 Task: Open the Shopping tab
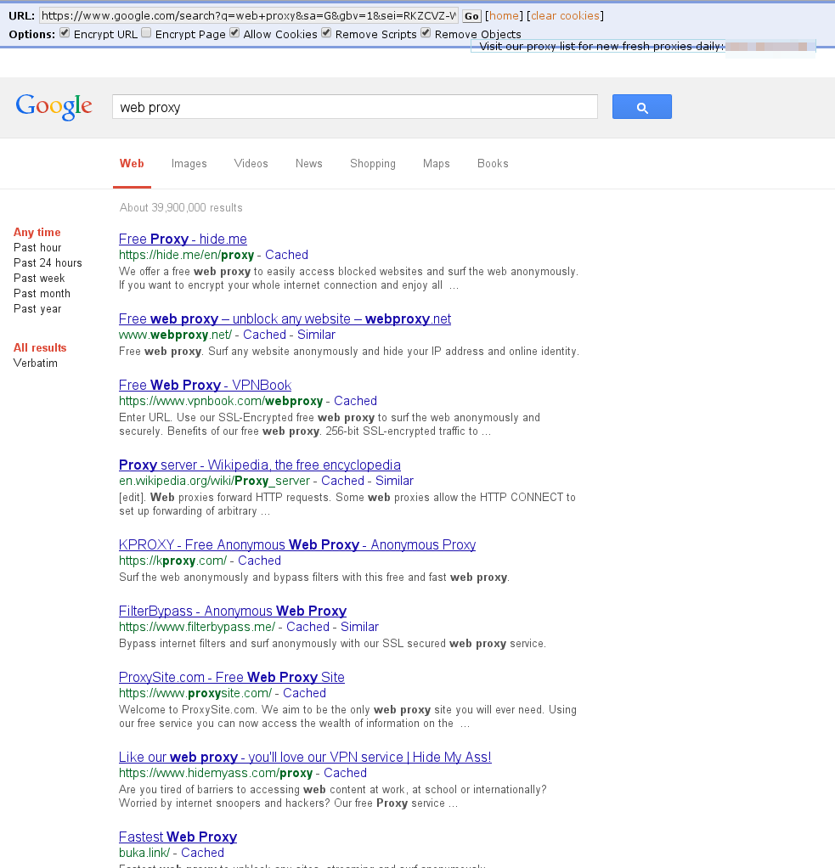click(373, 163)
